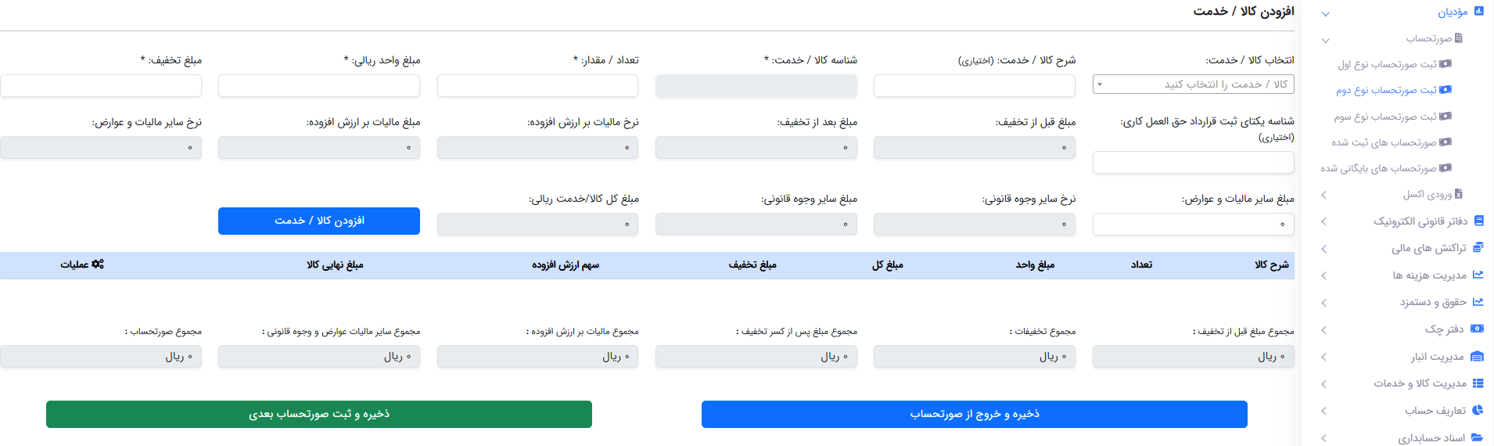Click the مدیریت انبار warehouse icon
Screen dimensions: 1494x446
1478,357
